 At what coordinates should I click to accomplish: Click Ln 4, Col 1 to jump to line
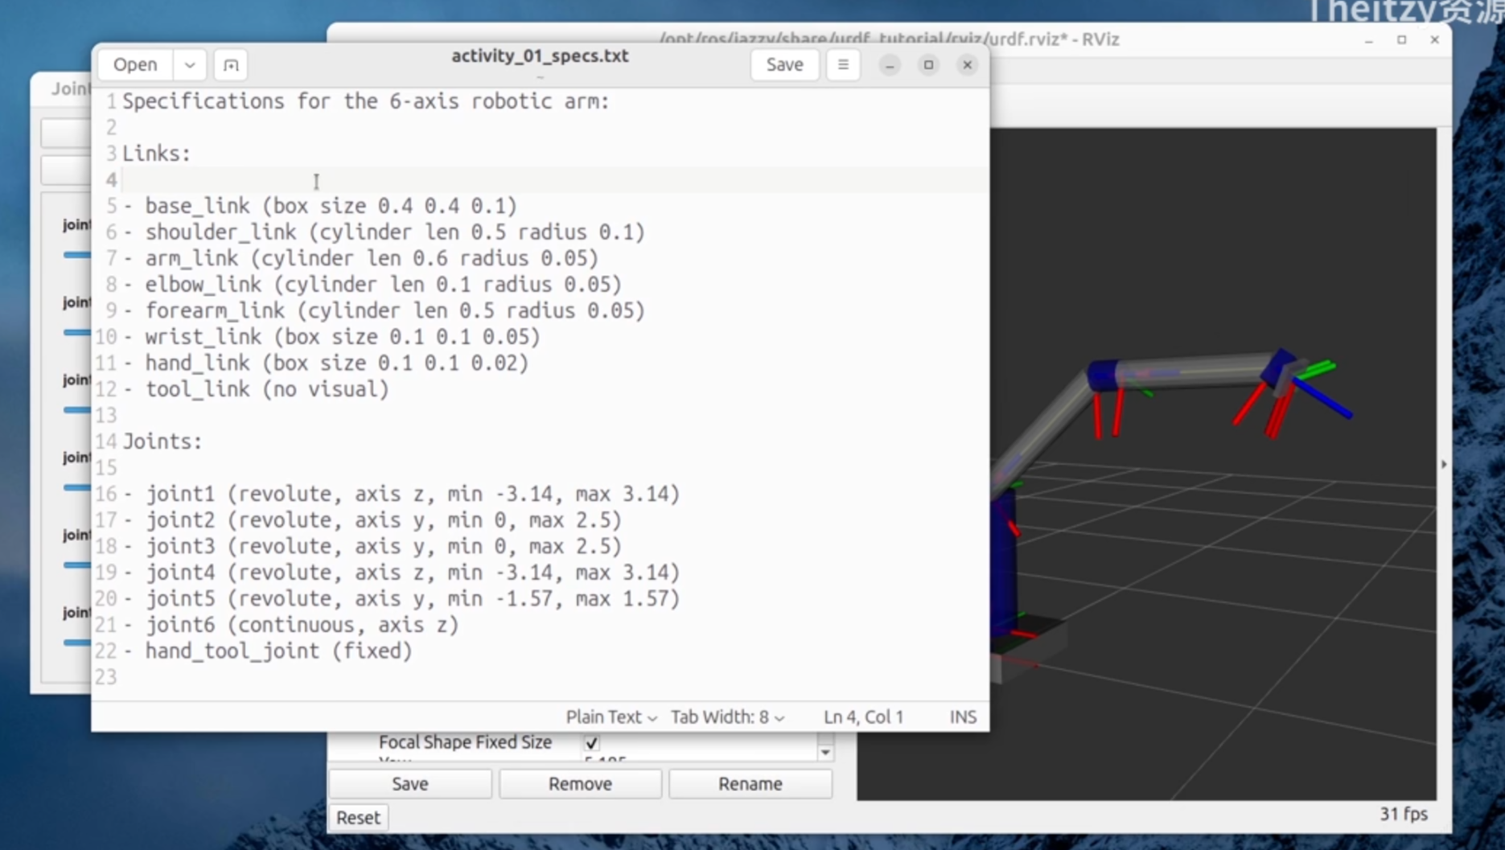pos(863,717)
